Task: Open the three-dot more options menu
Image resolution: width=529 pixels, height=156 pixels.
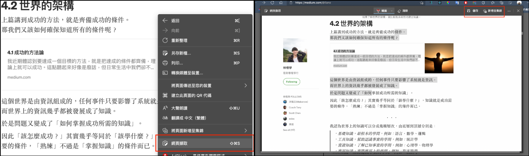Action: (509, 11)
